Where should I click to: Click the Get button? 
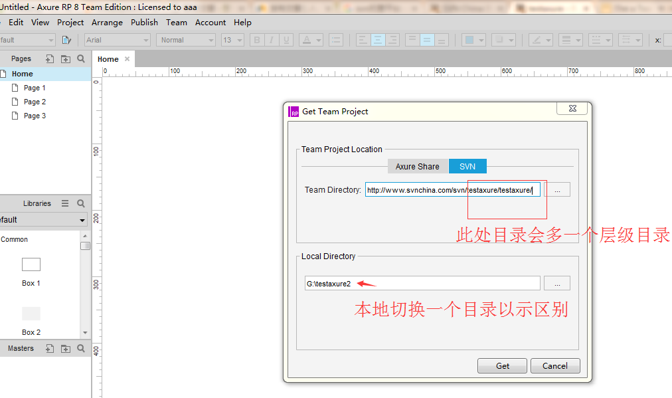point(502,366)
